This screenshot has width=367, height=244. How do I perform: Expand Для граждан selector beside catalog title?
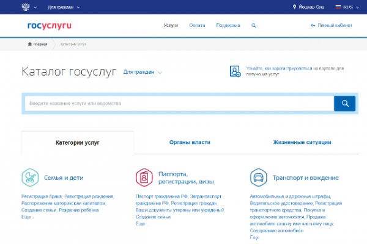click(143, 72)
